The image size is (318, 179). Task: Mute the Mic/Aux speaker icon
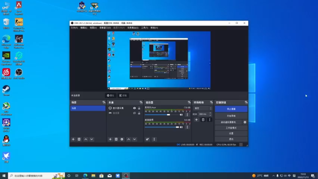(181, 115)
